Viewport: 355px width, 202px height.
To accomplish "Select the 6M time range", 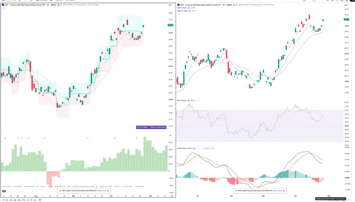I will tap(19, 200).
